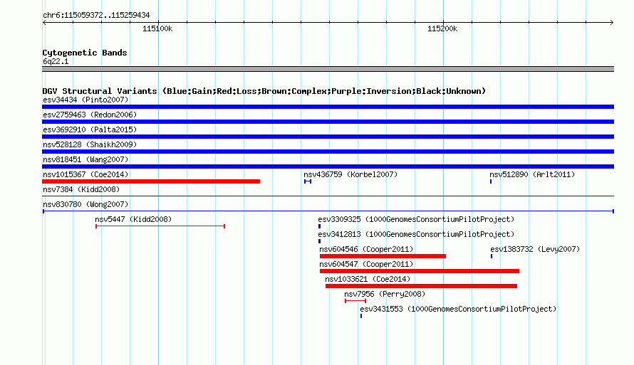Select the nsv1033621 red loss bar
Viewport: 634px width, 365px height.
pos(421,286)
